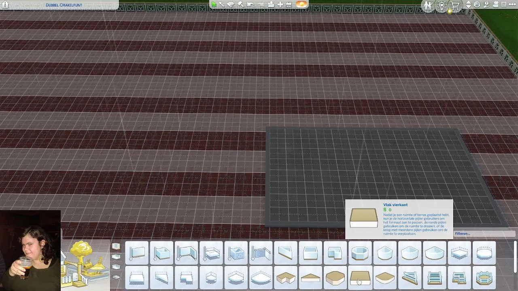Choose the flat wall height option

click(x=116, y=277)
